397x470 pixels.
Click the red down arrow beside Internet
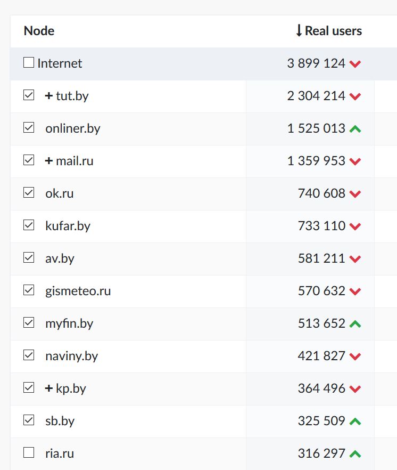355,64
